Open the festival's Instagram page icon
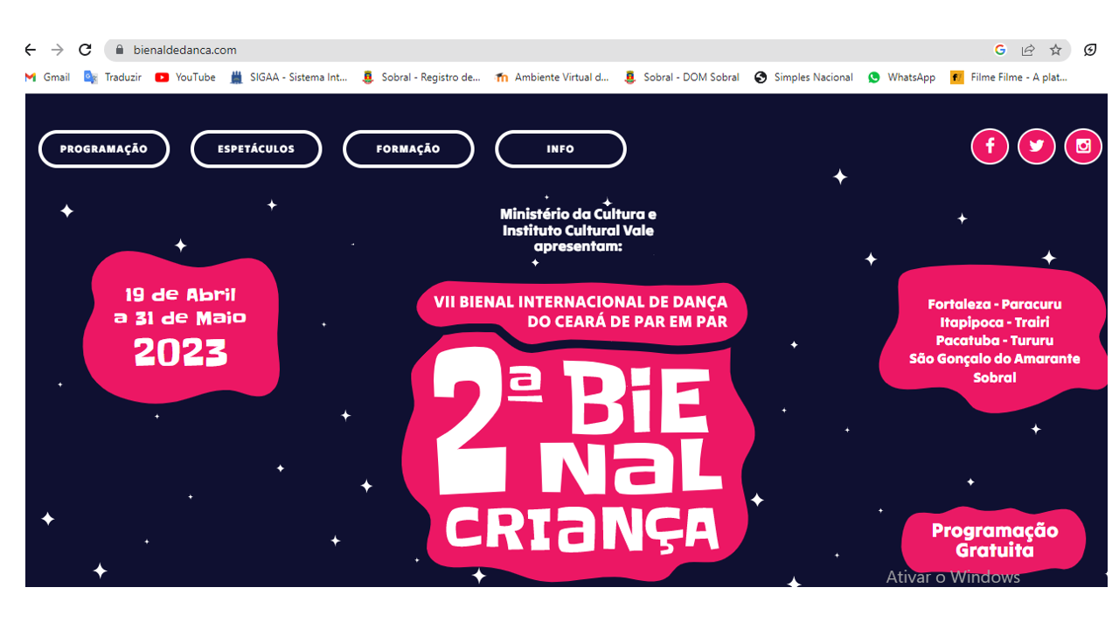The width and height of the screenshot is (1119, 629). (1083, 146)
